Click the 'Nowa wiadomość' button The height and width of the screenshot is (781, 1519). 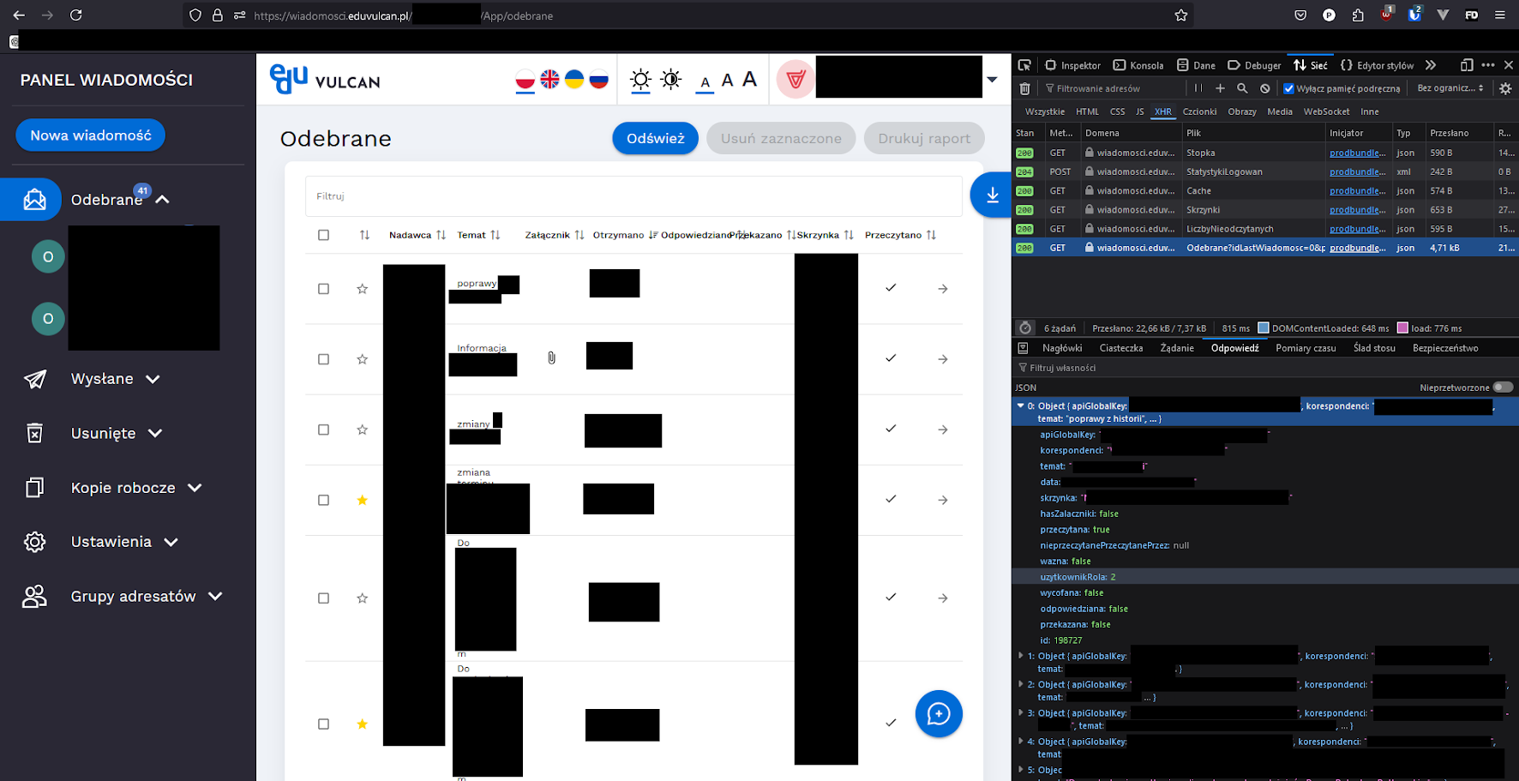click(90, 135)
